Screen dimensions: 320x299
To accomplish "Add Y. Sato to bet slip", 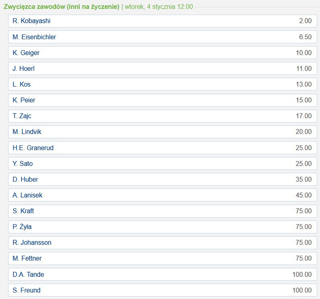I will point(162,163).
